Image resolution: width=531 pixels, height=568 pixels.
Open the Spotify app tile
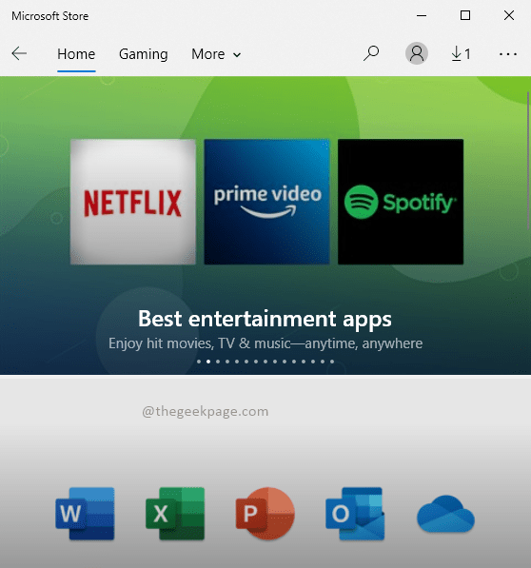click(x=401, y=202)
